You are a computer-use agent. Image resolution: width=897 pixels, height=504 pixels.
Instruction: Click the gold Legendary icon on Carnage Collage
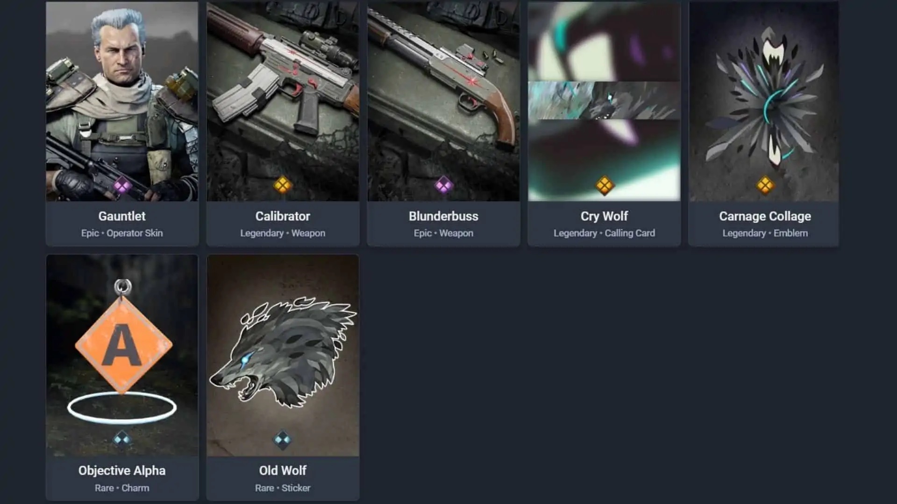click(765, 185)
